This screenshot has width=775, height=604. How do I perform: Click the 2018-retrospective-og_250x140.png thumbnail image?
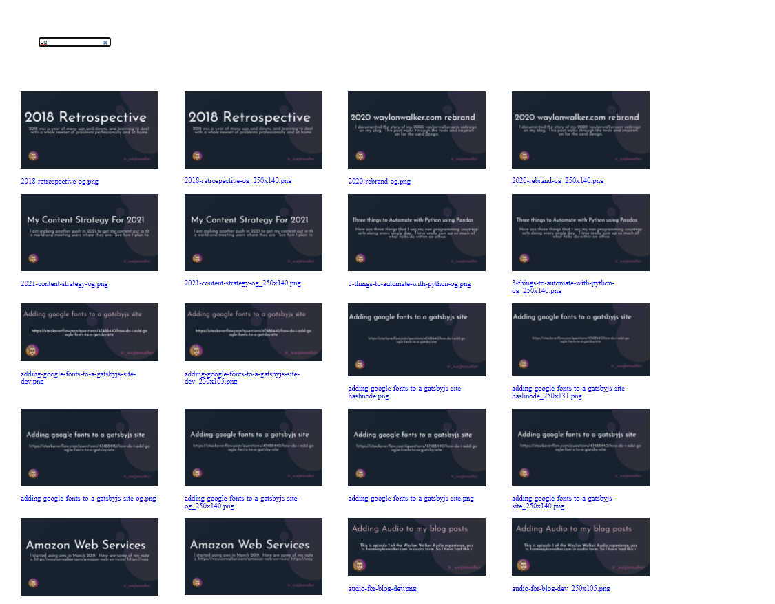[253, 130]
